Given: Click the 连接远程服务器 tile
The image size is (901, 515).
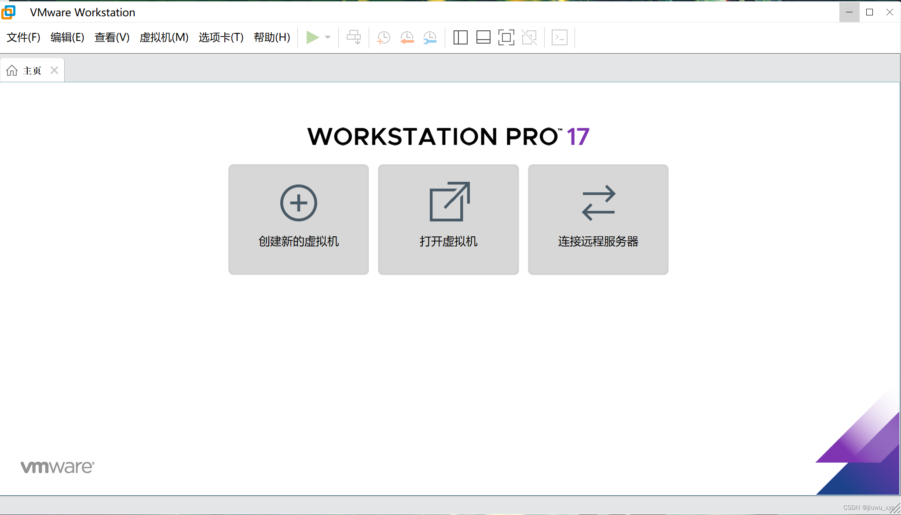Looking at the screenshot, I should pyautogui.click(x=598, y=220).
